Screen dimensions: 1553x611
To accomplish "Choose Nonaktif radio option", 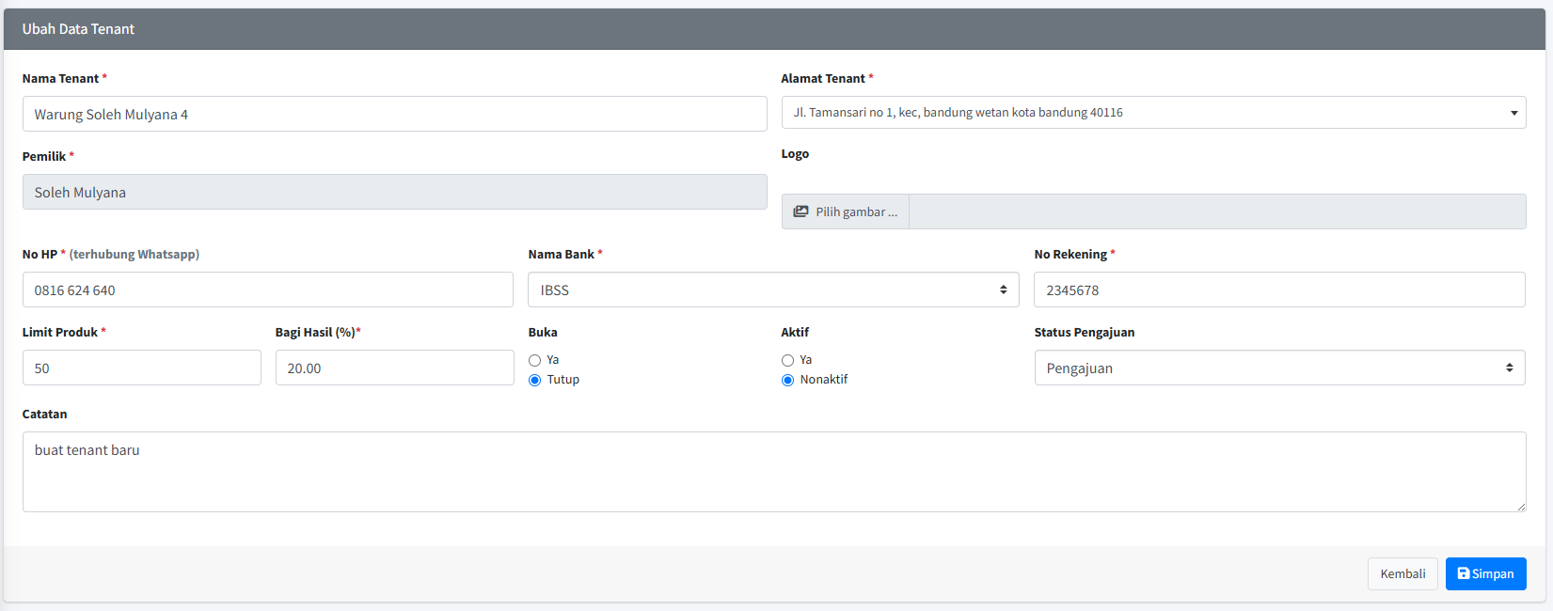I will [787, 380].
